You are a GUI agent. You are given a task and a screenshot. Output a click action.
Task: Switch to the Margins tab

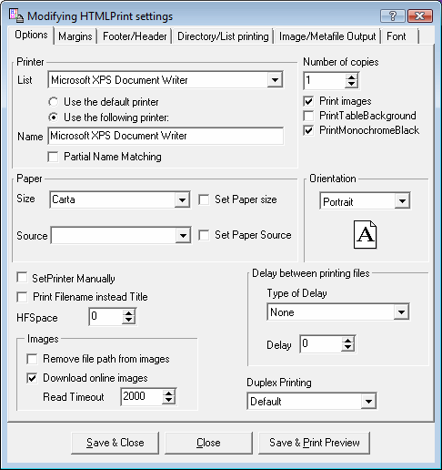tap(75, 36)
